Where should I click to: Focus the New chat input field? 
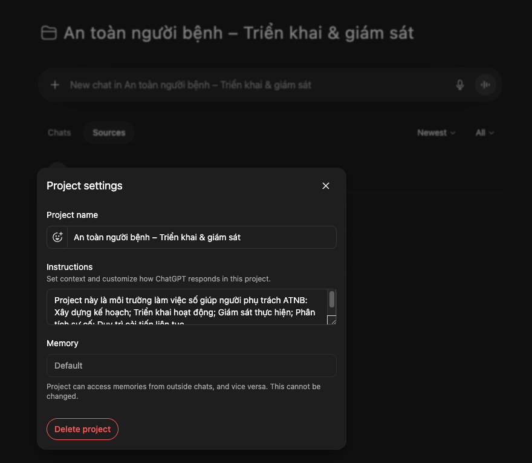point(254,85)
